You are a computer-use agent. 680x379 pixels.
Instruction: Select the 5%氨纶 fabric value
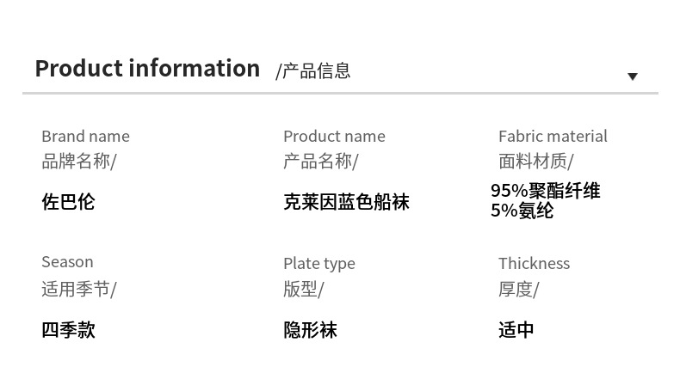pos(522,211)
